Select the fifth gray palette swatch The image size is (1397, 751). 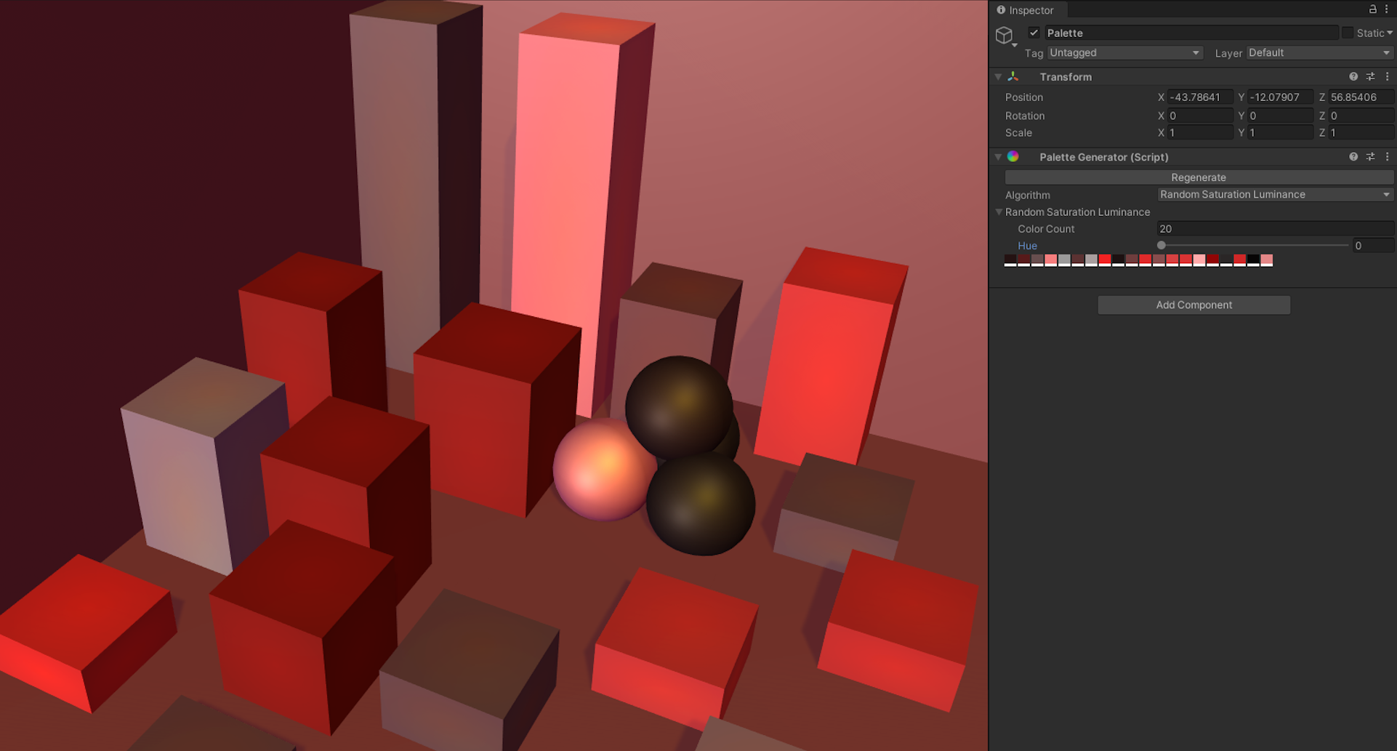coord(1064,260)
